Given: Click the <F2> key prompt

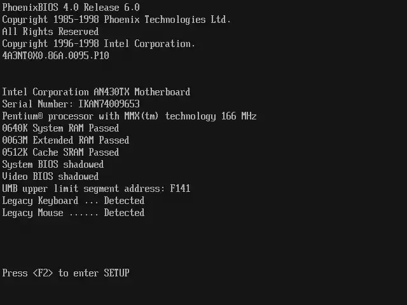Looking at the screenshot, I should tap(43, 273).
